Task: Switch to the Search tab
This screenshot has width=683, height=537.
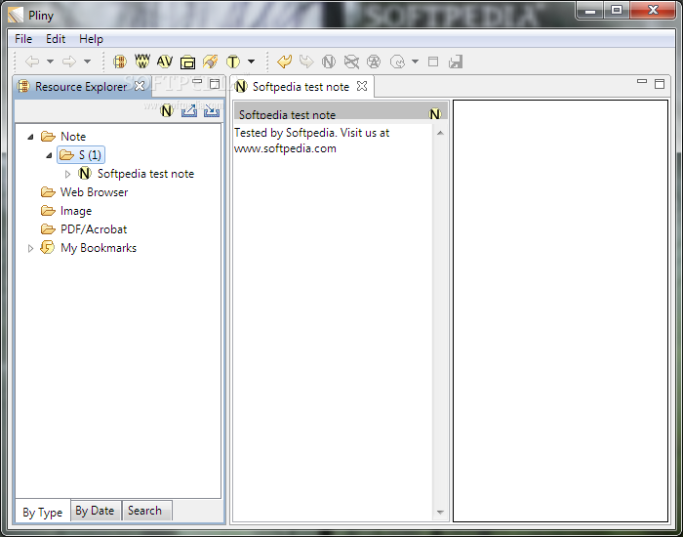Action: [145, 511]
